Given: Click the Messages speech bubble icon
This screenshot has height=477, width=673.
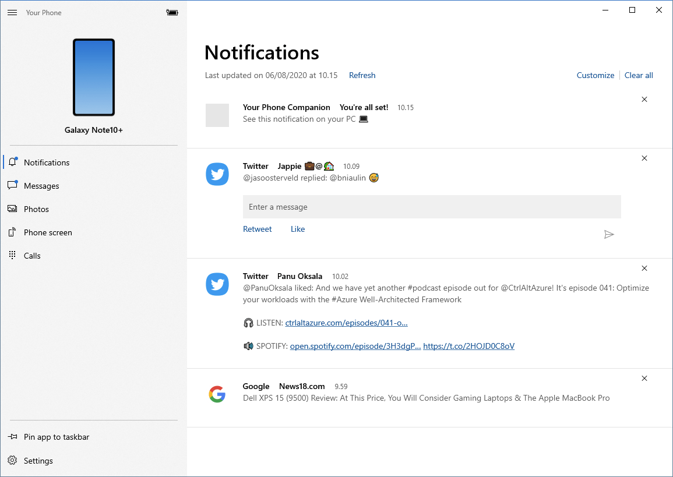Looking at the screenshot, I should point(12,185).
